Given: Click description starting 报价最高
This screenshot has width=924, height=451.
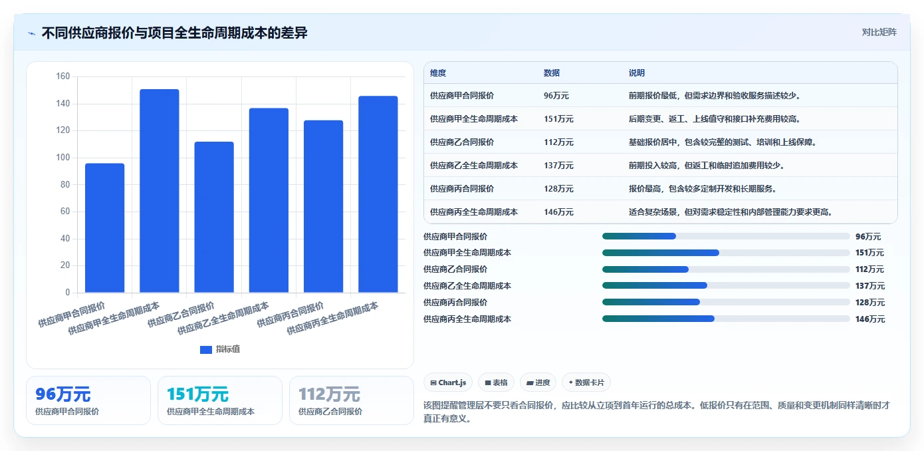Looking at the screenshot, I should pyautogui.click(x=703, y=189).
